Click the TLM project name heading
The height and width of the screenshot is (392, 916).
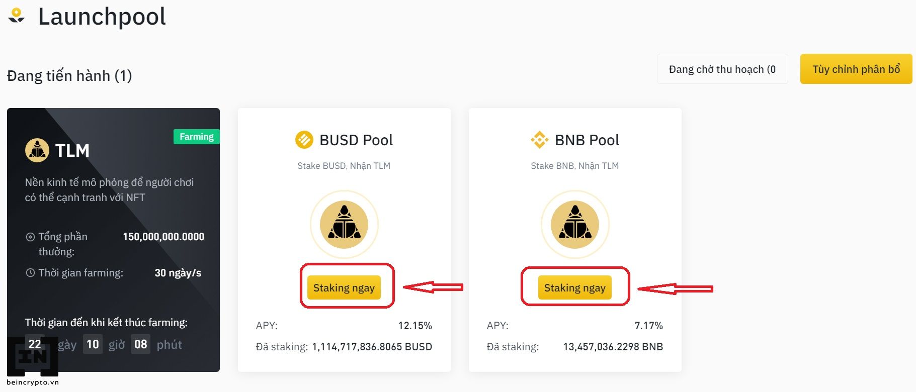coord(72,150)
